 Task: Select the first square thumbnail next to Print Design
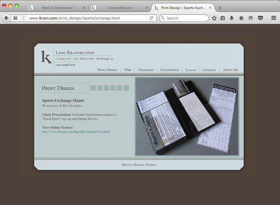point(93,88)
